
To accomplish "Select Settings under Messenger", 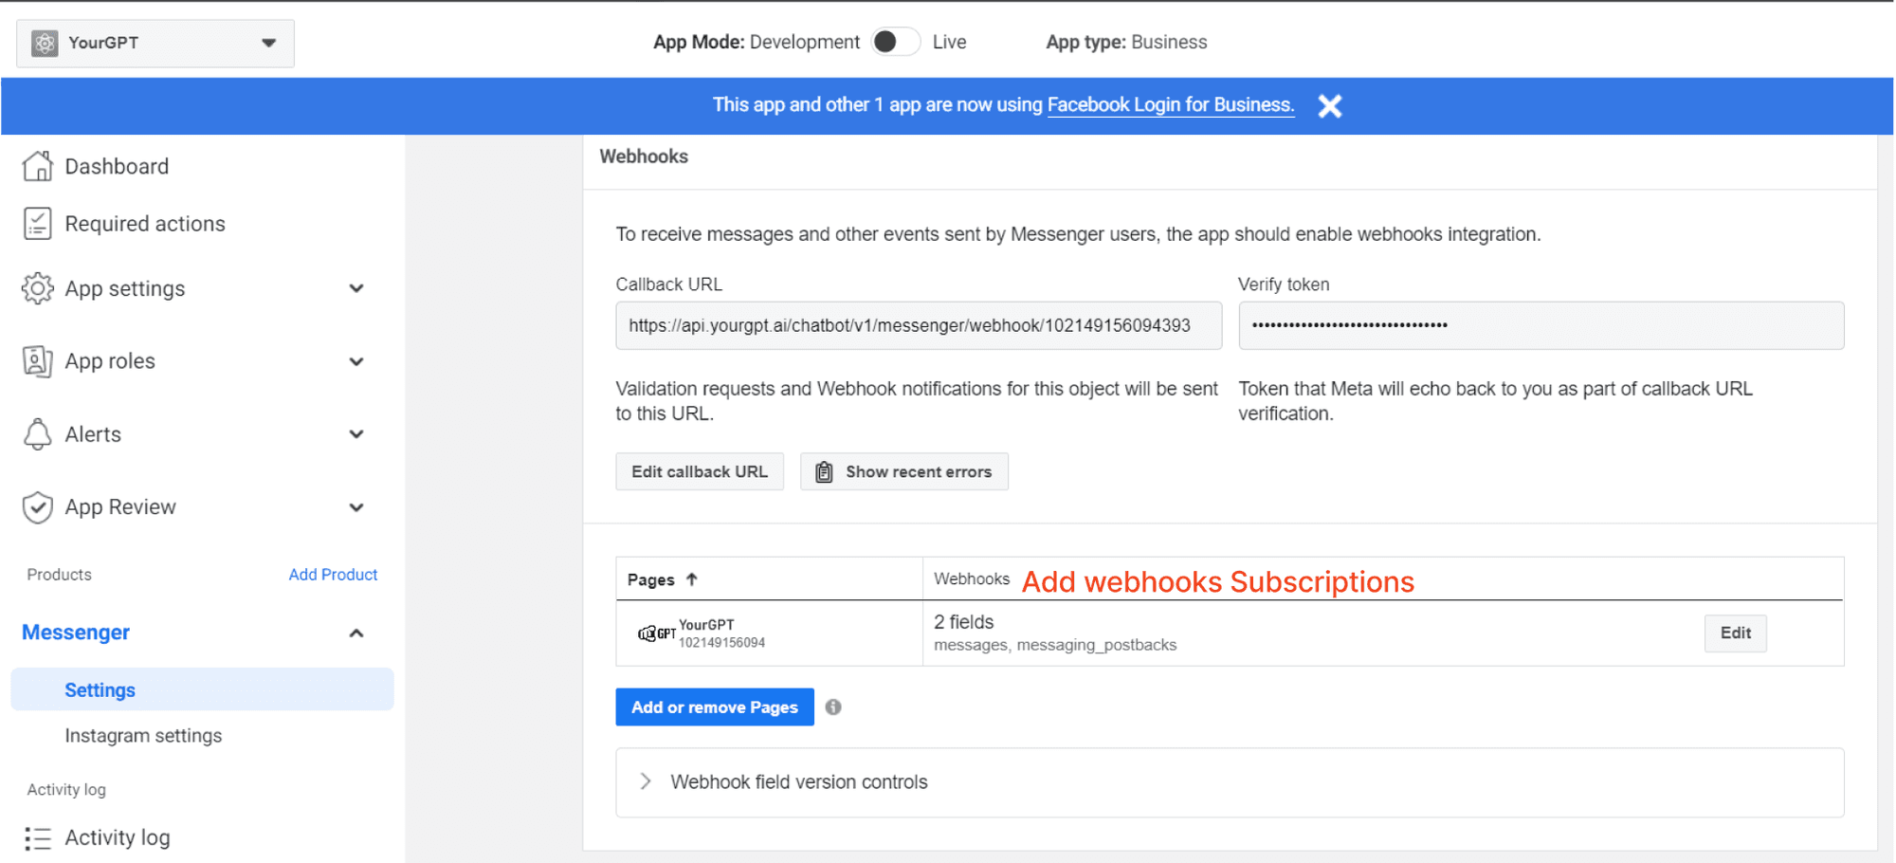I will (x=100, y=689).
